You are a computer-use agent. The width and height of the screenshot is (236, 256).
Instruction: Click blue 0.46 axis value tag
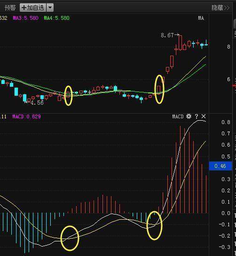pyautogui.click(x=220, y=166)
